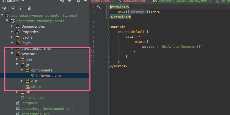Select site.js in the tree
This screenshot has height=115, width=230.
coord(36,87)
